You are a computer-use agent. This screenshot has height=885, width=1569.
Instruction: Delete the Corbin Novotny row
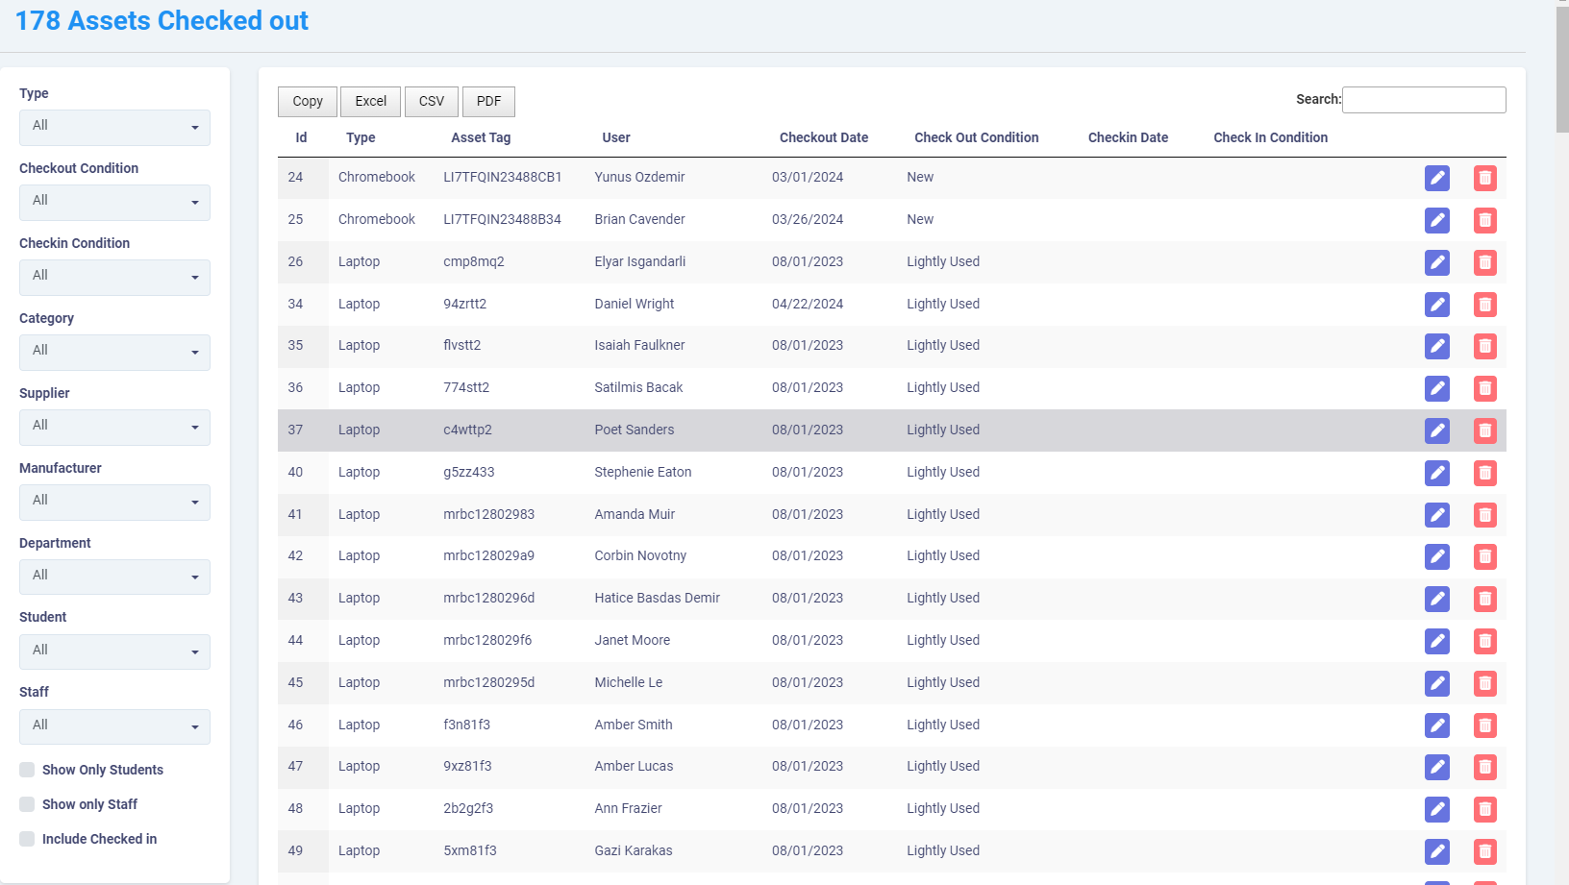pyautogui.click(x=1485, y=556)
